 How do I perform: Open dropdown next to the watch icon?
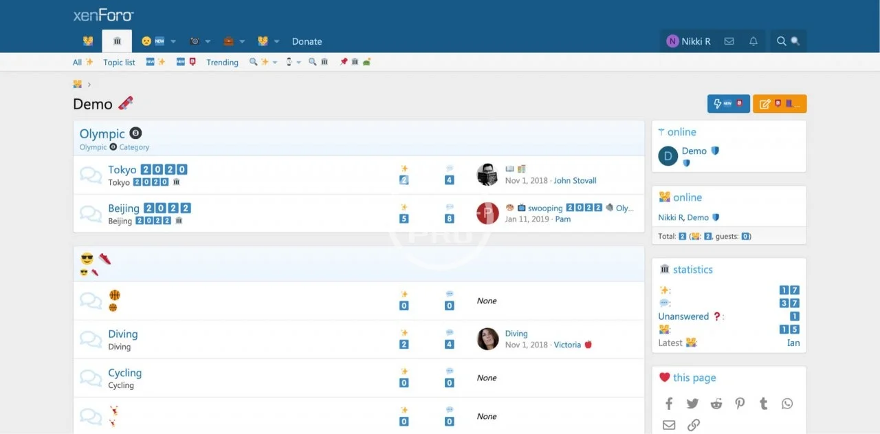(298, 63)
